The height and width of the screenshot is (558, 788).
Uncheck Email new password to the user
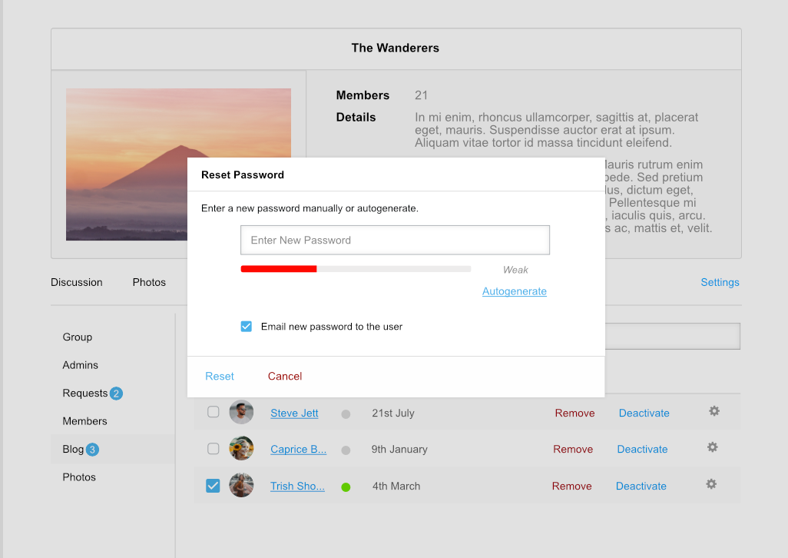tap(247, 327)
